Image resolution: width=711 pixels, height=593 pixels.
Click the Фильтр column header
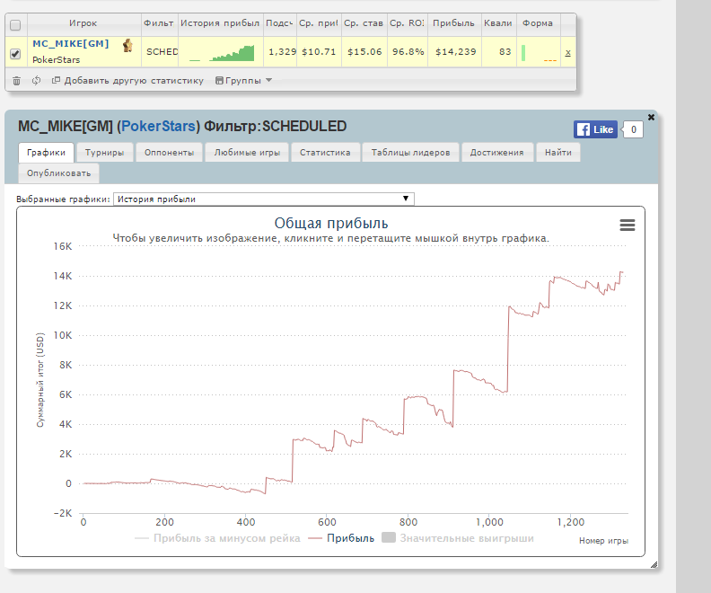(x=159, y=23)
